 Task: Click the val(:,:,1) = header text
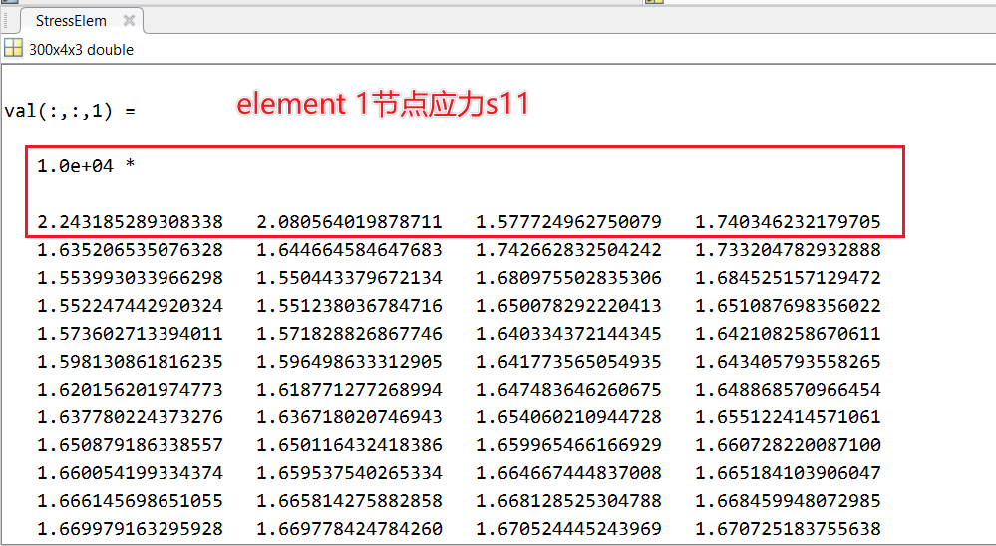(x=69, y=111)
